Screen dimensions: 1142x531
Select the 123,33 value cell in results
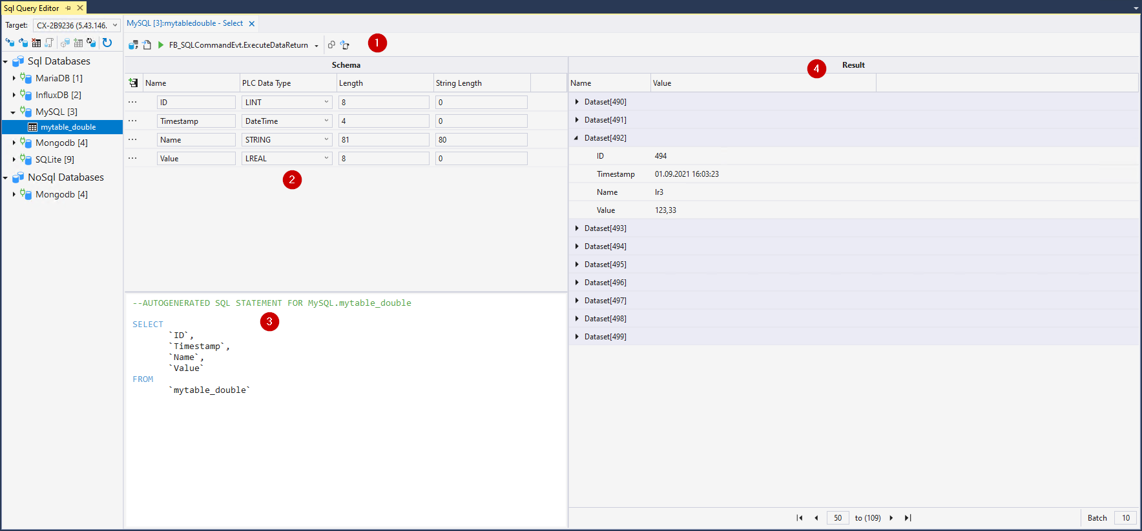tap(665, 210)
